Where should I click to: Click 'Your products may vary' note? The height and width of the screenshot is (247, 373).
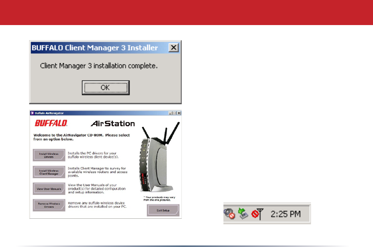[159, 198]
